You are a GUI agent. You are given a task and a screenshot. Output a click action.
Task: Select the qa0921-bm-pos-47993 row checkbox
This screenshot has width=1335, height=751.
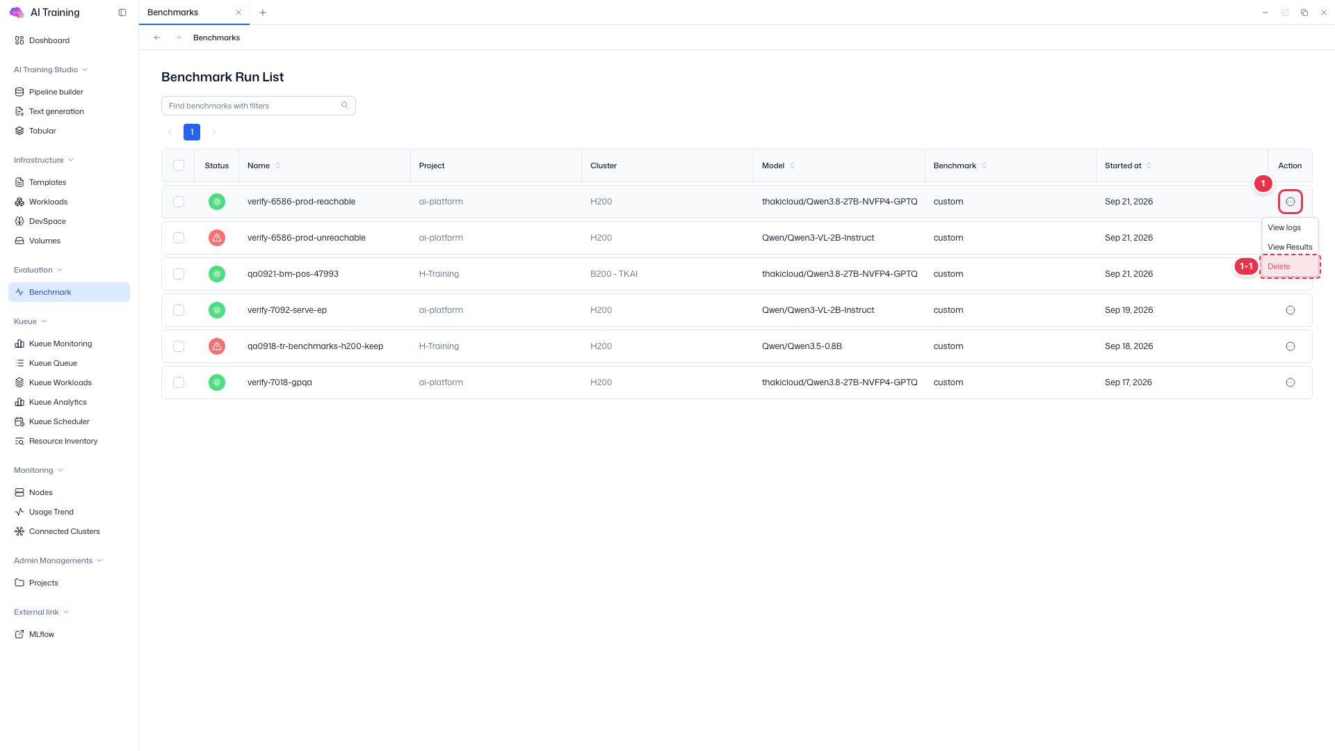click(x=179, y=274)
